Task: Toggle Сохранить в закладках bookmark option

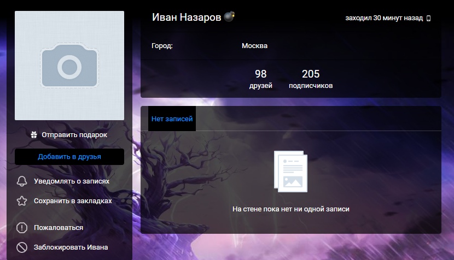Action: 73,201
